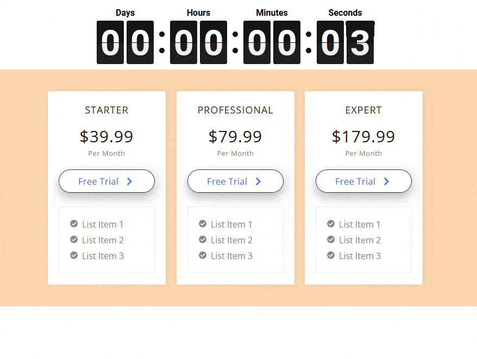
Task: Click chevron arrow in Expert Free Trial button
Action: tap(386, 181)
